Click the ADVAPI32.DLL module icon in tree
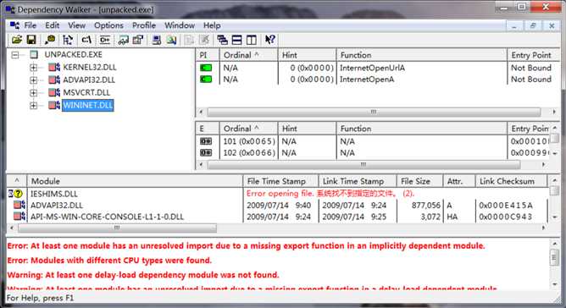The height and width of the screenshot is (308, 566). click(54, 80)
